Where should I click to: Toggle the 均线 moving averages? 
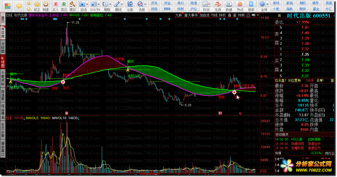214,15
